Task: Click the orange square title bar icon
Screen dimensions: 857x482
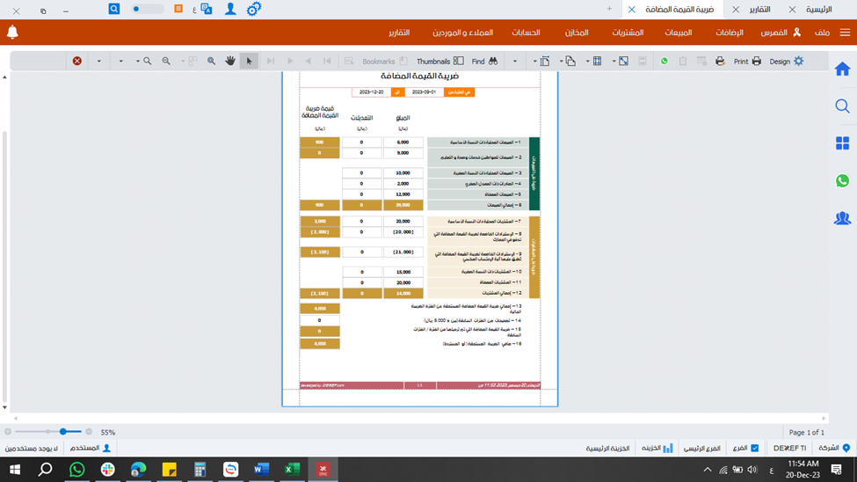Action: (178, 9)
